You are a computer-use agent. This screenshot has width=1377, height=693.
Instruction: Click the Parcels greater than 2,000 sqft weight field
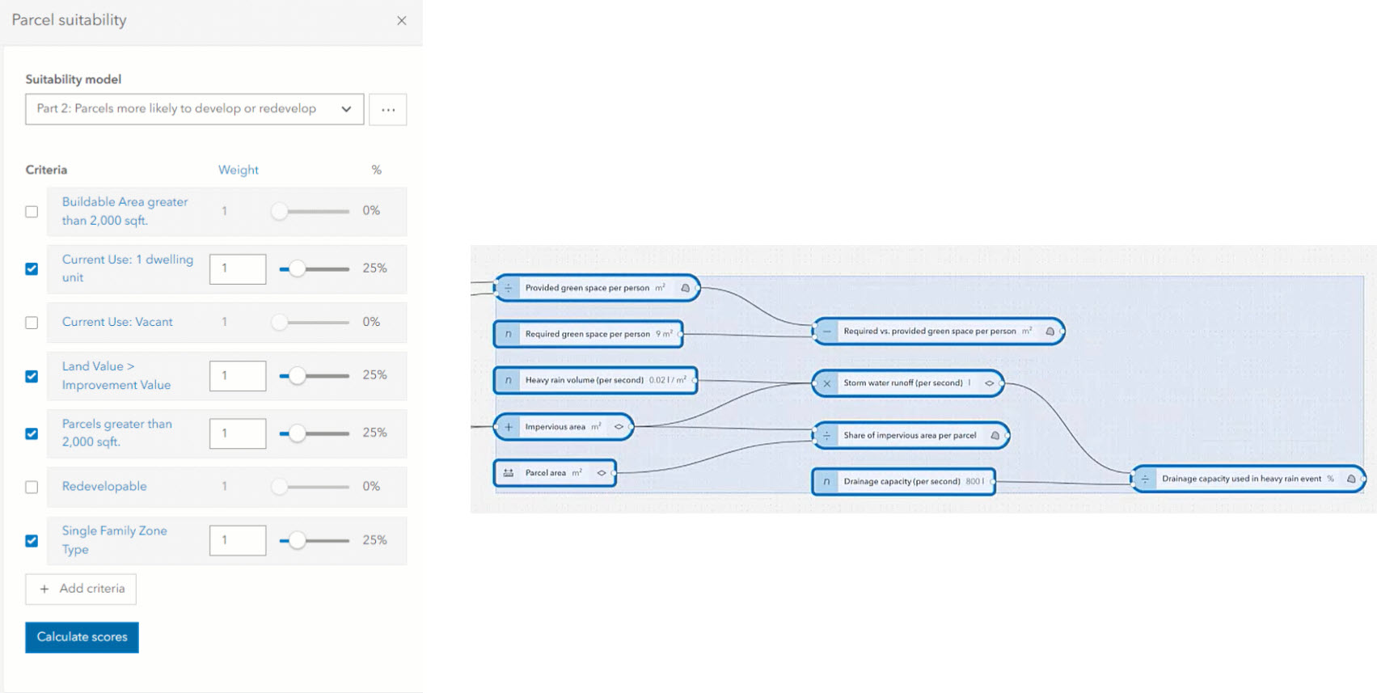point(238,433)
